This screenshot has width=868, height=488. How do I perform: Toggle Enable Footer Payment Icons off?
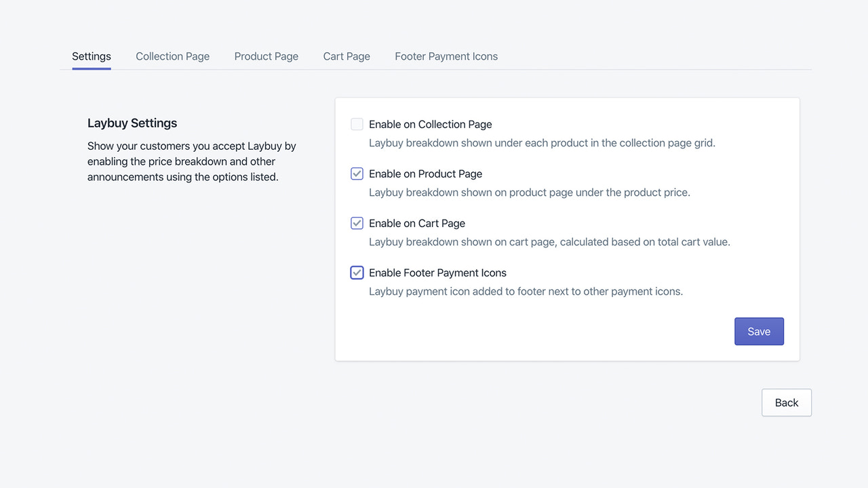coord(357,272)
